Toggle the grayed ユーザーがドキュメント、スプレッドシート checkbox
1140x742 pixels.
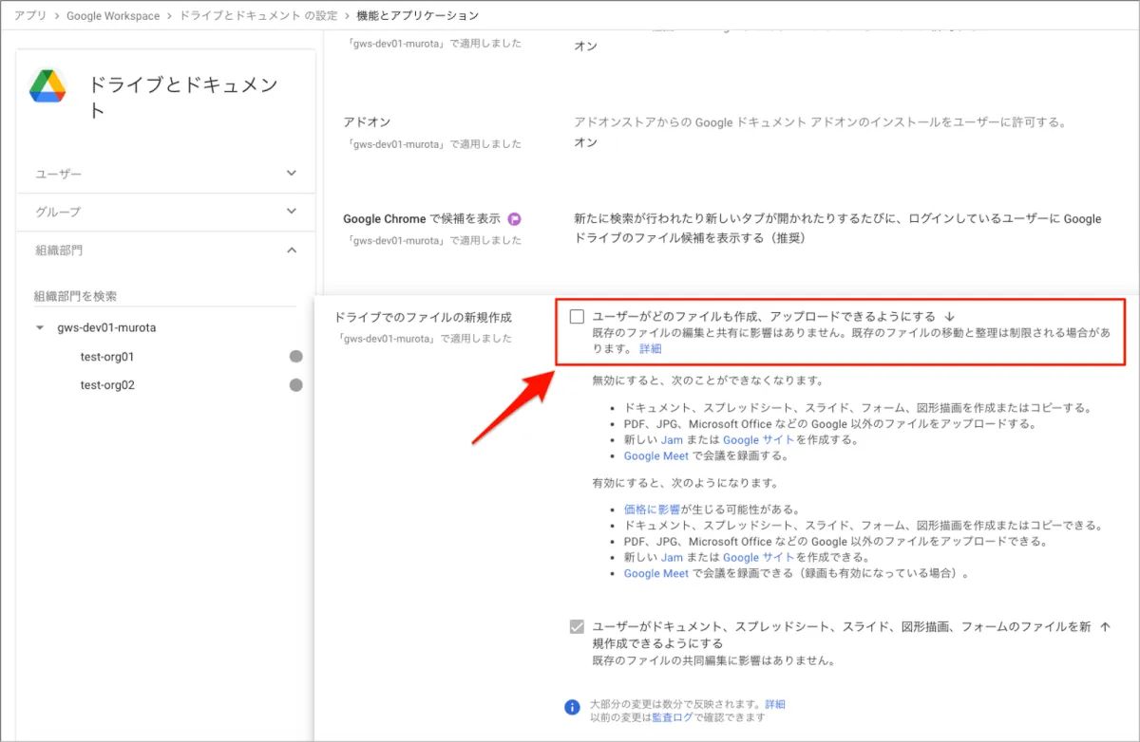tap(577, 626)
